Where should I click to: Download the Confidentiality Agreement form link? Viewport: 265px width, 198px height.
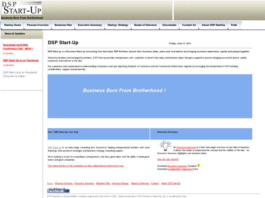180,169
